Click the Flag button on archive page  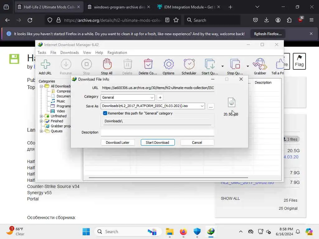299,61
